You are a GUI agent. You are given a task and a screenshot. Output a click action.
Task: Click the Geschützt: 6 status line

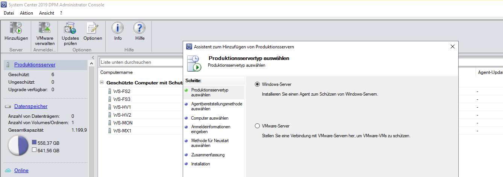point(31,75)
